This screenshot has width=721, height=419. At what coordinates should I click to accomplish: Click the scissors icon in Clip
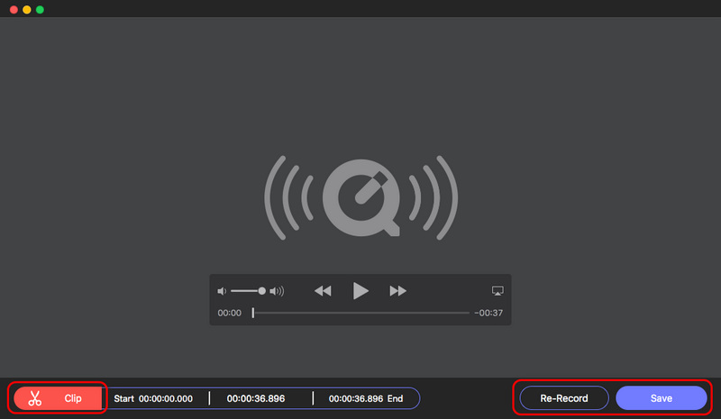(x=35, y=398)
